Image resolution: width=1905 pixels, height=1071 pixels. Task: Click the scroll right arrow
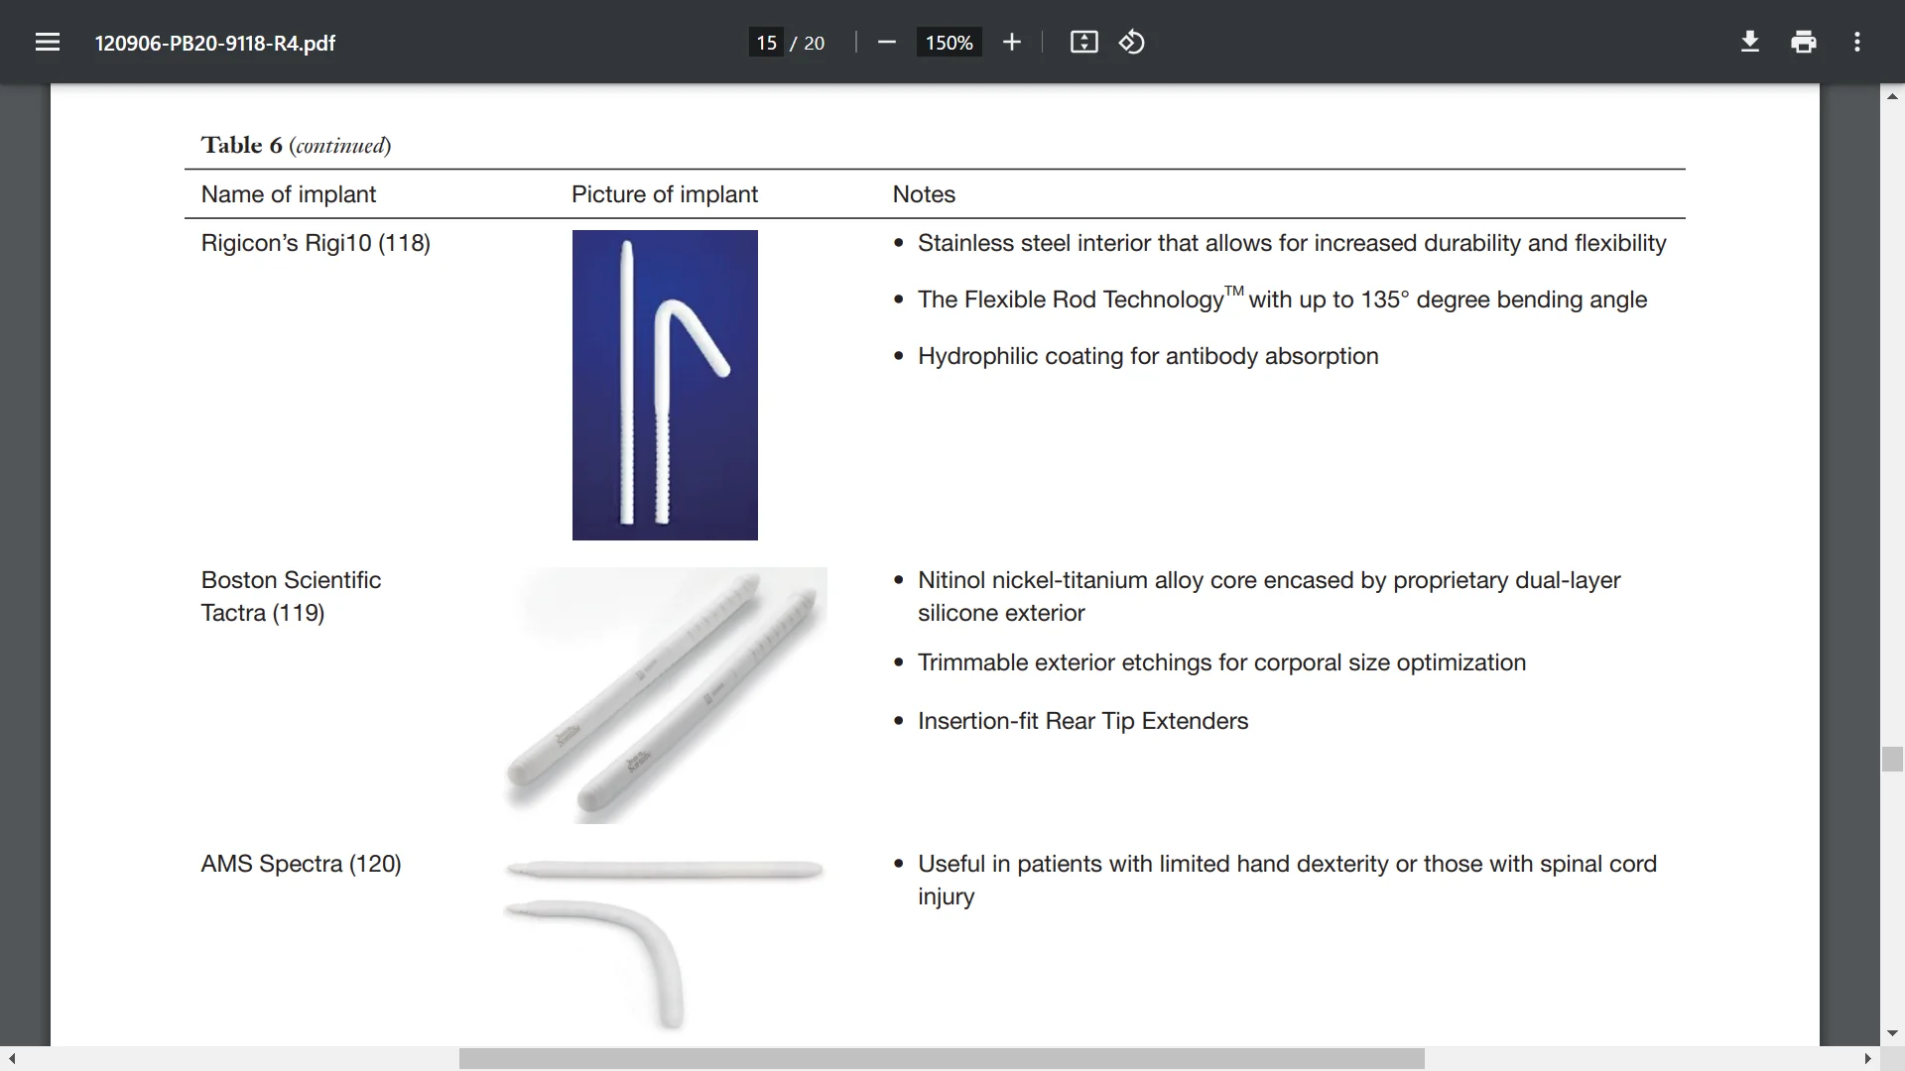tap(1867, 1058)
